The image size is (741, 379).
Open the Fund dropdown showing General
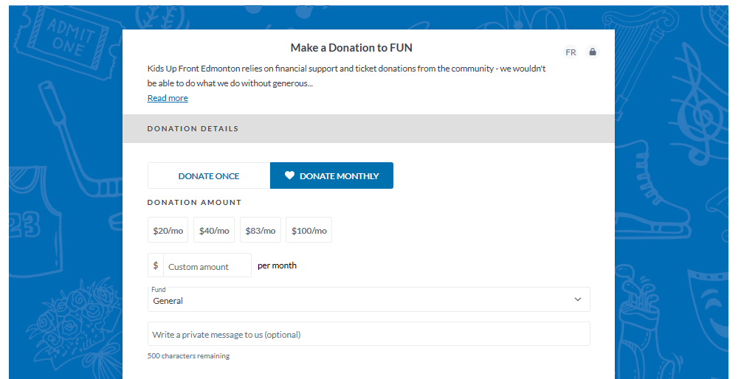[x=362, y=299]
